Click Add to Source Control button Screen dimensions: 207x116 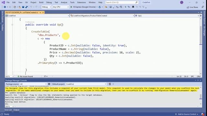coord(187,114)
